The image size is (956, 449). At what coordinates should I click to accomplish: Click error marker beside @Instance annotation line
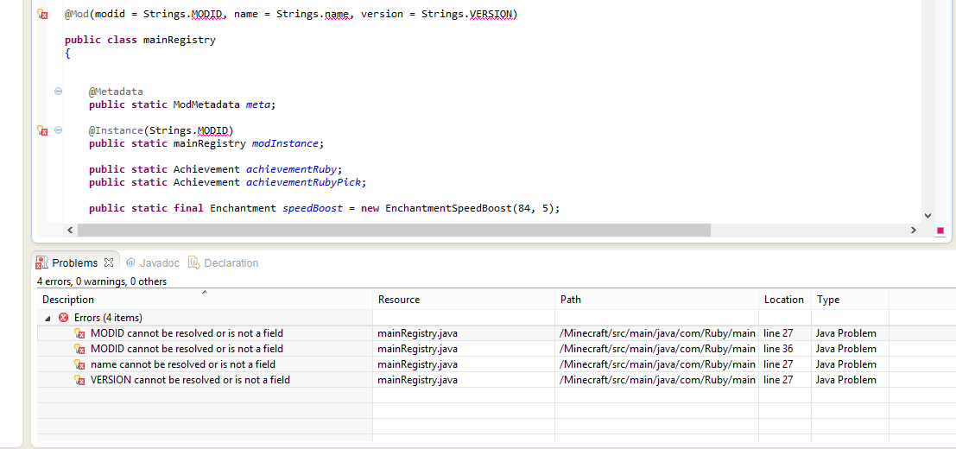[x=42, y=130]
